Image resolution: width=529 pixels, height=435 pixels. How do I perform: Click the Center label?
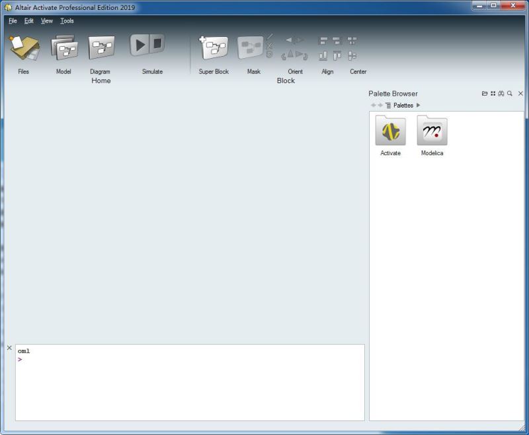pyautogui.click(x=358, y=71)
